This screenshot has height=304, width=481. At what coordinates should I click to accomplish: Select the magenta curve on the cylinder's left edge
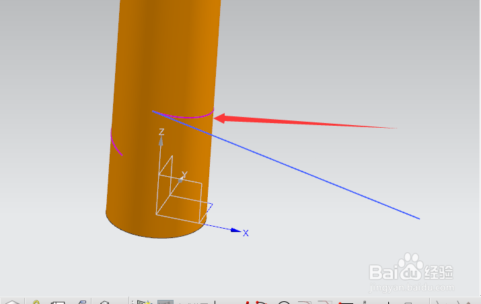click(114, 144)
